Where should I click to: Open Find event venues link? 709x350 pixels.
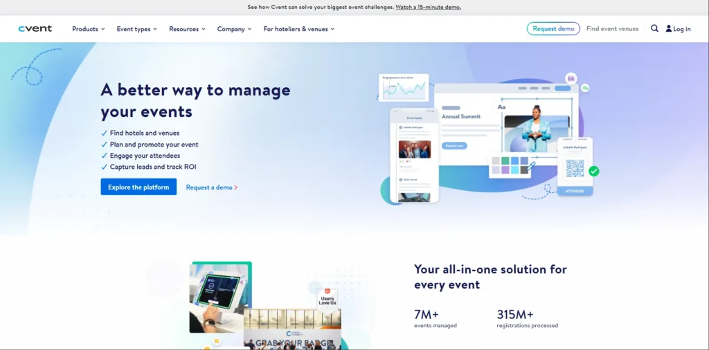pos(612,28)
